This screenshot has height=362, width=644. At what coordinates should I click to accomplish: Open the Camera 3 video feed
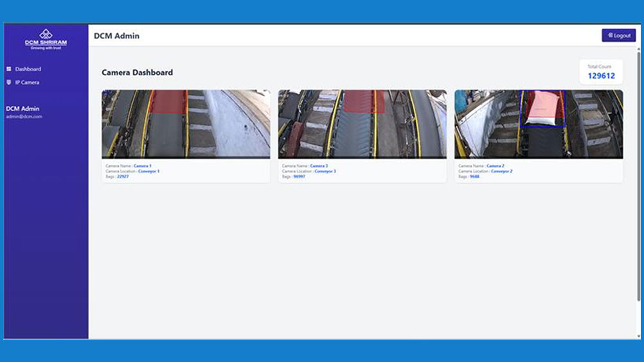coord(362,124)
